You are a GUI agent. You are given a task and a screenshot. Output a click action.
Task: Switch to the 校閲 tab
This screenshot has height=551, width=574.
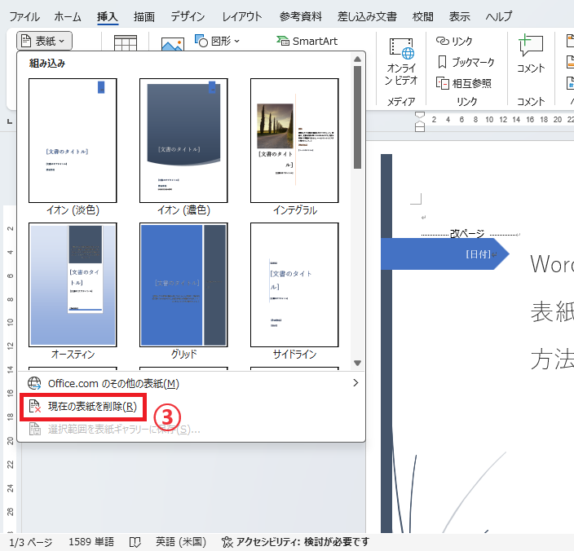423,17
